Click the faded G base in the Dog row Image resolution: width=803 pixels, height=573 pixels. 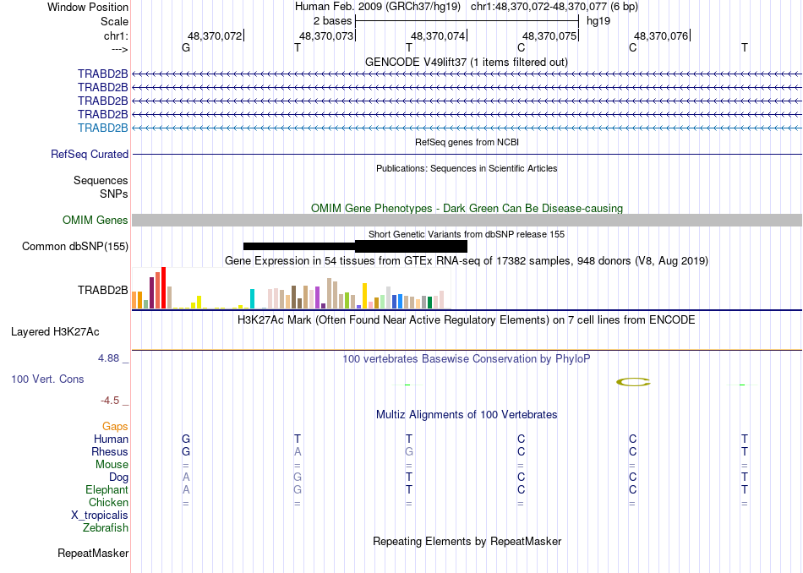pyautogui.click(x=298, y=477)
